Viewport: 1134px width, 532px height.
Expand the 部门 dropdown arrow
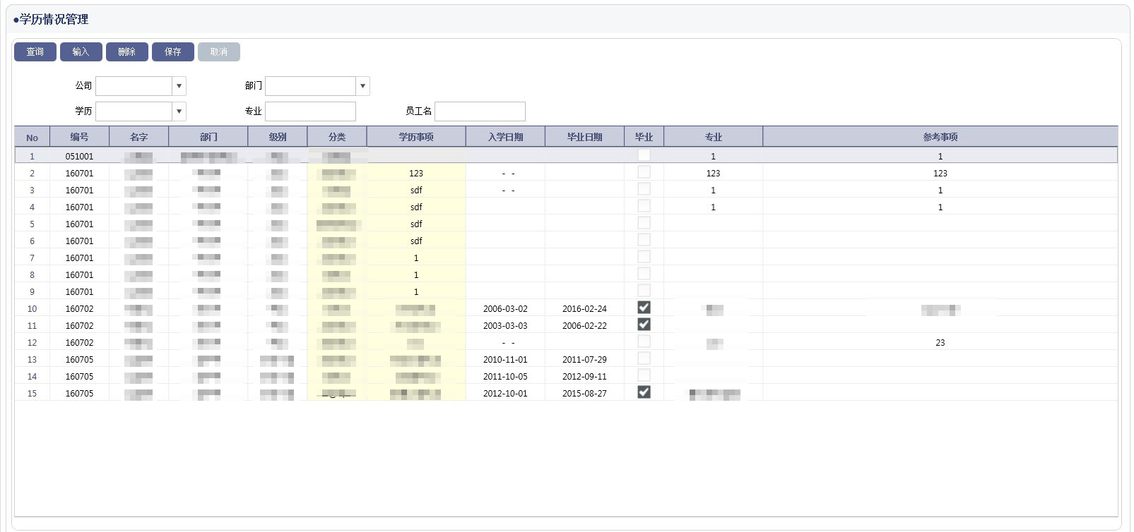[362, 86]
